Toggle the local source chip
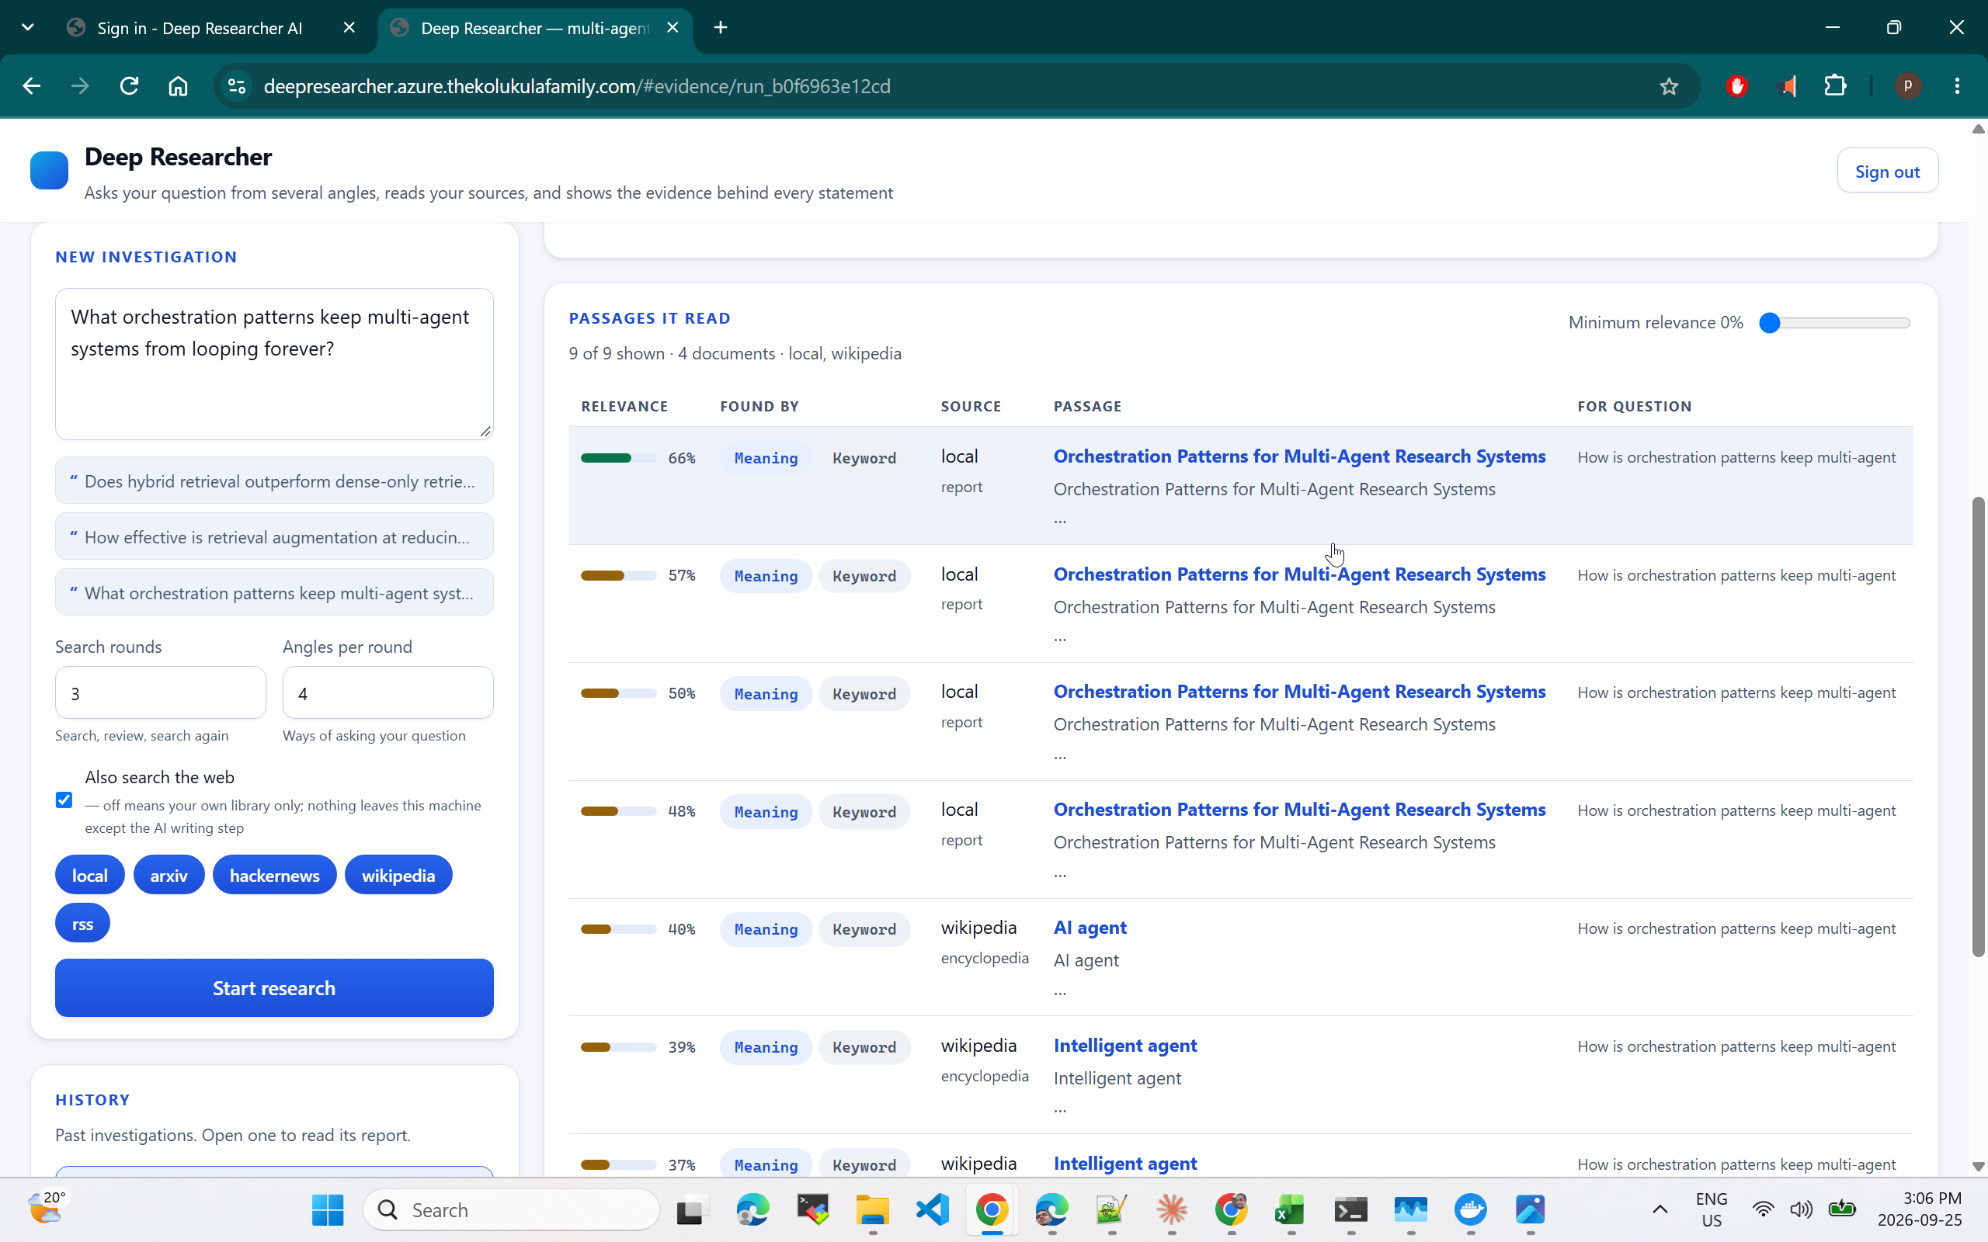Screen dimensions: 1988x1242 pos(89,875)
